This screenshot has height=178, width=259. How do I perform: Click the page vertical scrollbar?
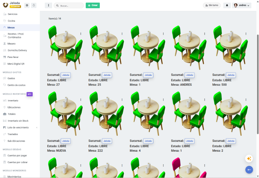[258, 84]
